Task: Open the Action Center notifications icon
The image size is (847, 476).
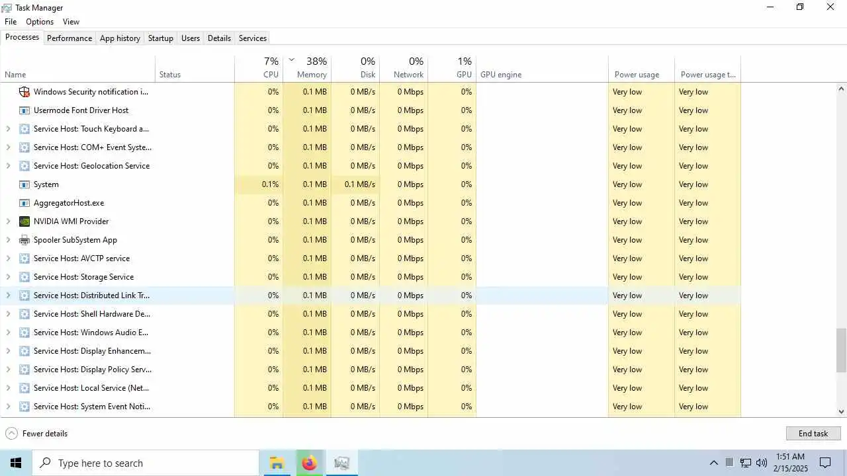Action: (825, 463)
